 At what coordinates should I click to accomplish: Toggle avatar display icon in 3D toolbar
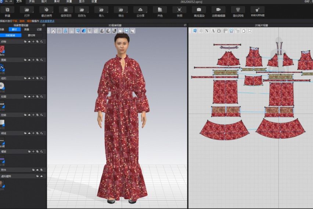point(53,31)
